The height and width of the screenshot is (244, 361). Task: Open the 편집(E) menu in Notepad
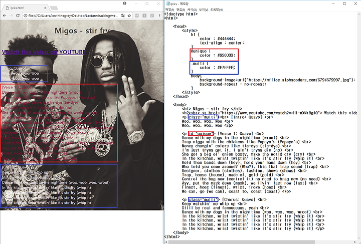pyautogui.click(x=180, y=10)
